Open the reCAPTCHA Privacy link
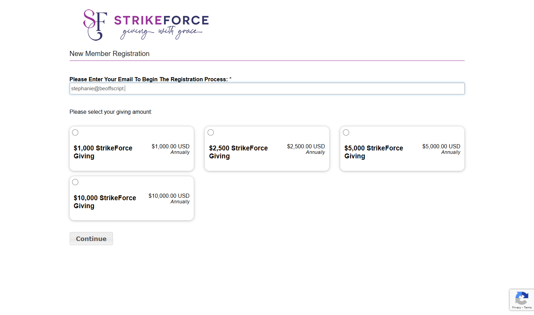 point(516,307)
